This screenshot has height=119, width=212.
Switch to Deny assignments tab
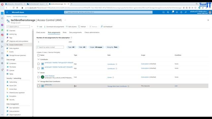tap(75, 32)
